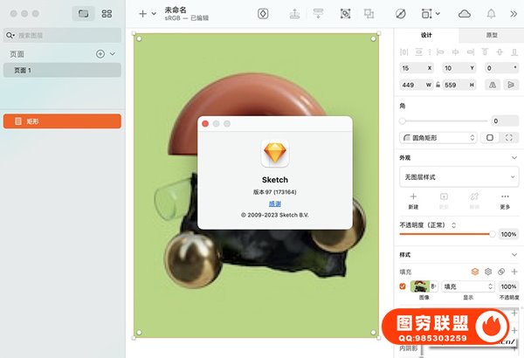Open the notifications bell
The height and width of the screenshot is (358, 524).
tap(491, 14)
